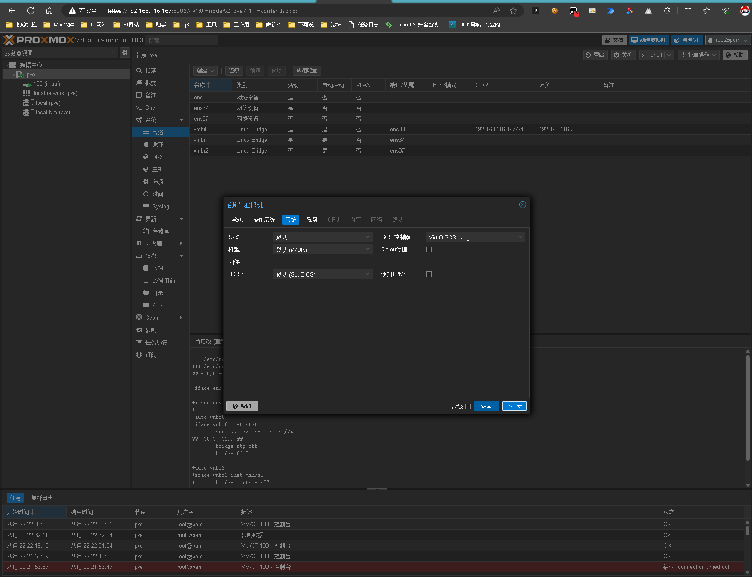The height and width of the screenshot is (577, 752).
Task: Open the 100 (iKuai) virtual machine
Action: tap(46, 84)
